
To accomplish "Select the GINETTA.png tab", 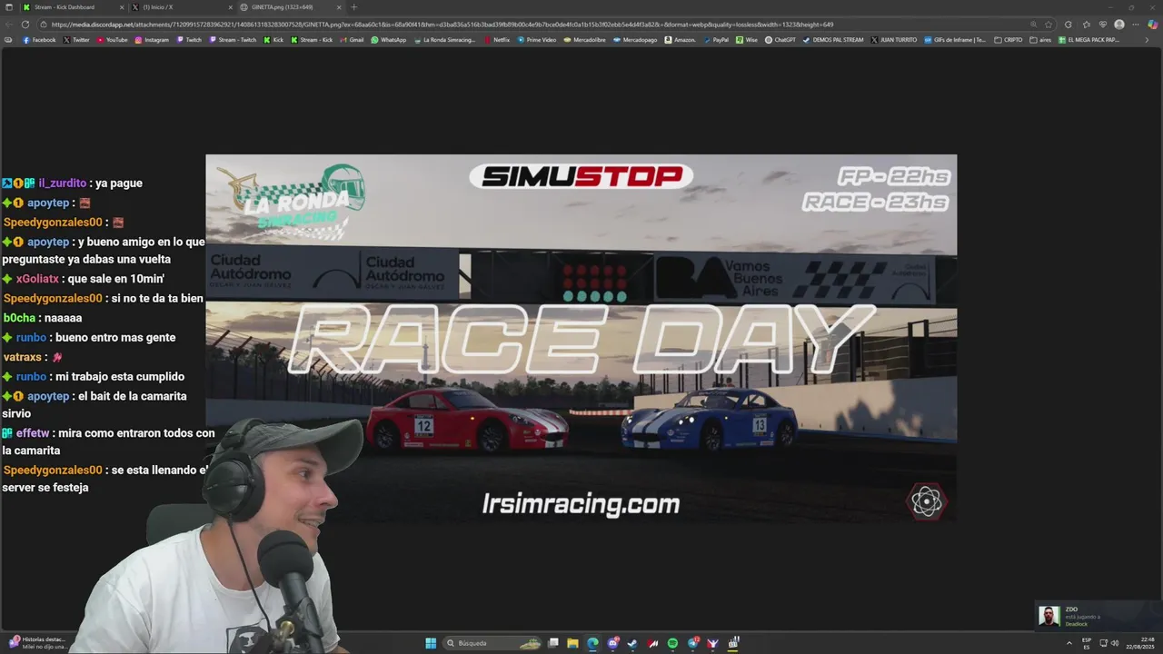I will coord(289,7).
